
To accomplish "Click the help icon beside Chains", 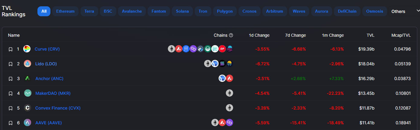I will pyautogui.click(x=231, y=35).
